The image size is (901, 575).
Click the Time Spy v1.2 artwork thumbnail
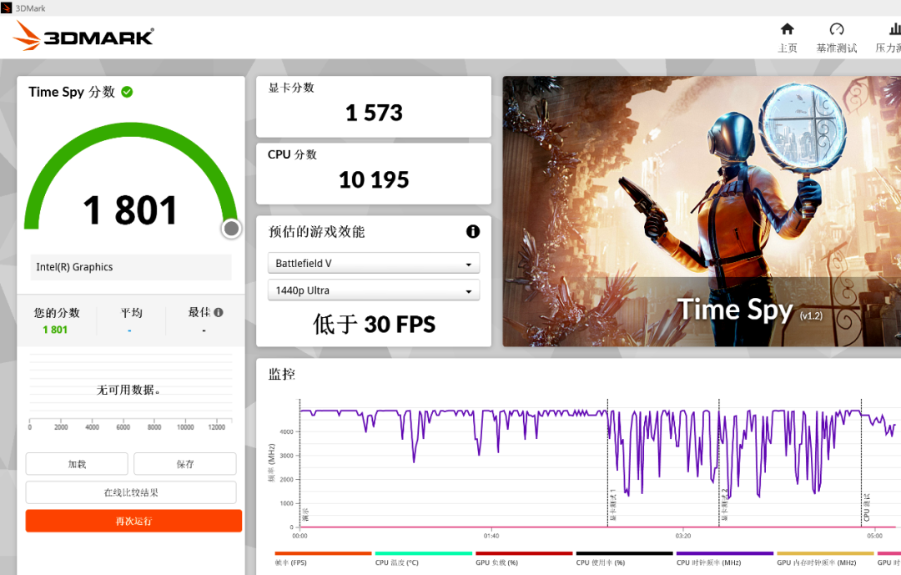click(x=702, y=211)
